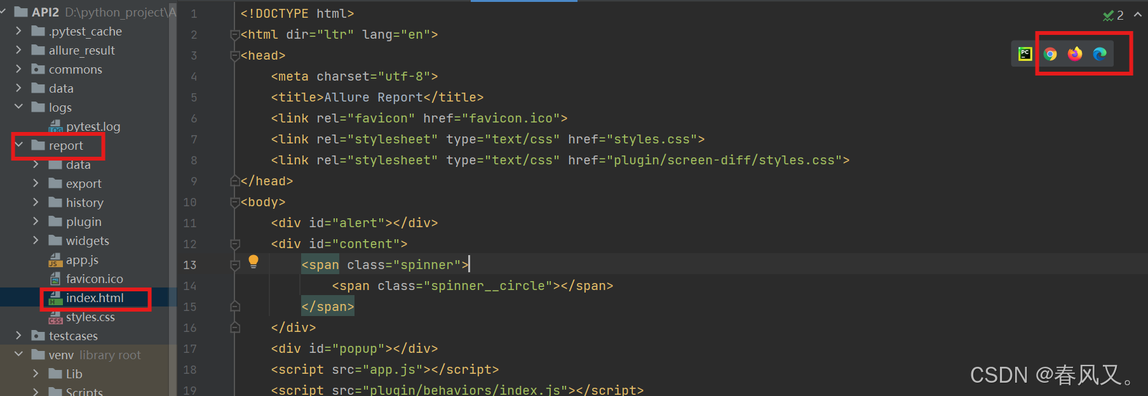Viewport: 1148px width, 396px height.
Task: Click the commons folder icon
Action: tap(38, 69)
